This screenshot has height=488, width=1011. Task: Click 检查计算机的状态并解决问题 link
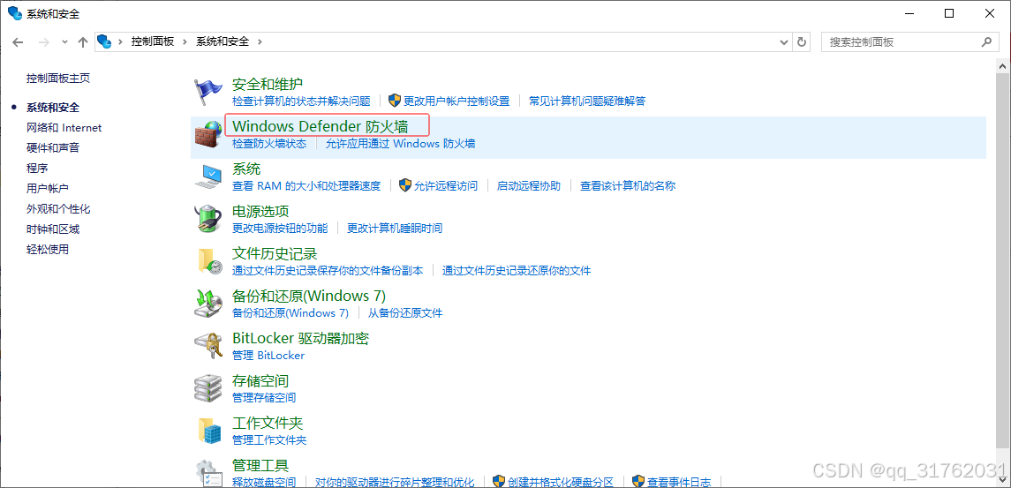click(x=301, y=101)
